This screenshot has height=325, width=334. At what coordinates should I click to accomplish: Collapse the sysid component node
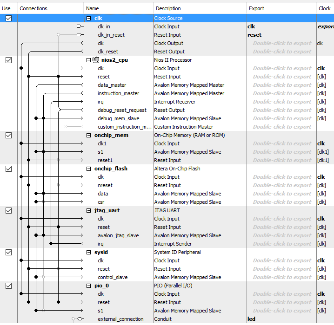coord(89,252)
